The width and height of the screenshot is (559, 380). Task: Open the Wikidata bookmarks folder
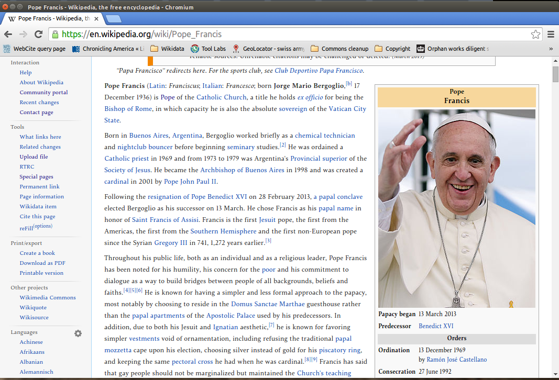pos(168,49)
